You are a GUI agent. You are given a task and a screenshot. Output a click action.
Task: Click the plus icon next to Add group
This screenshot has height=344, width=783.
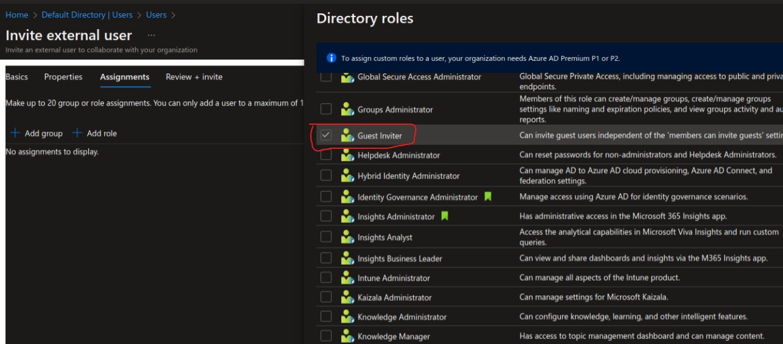[x=15, y=134]
